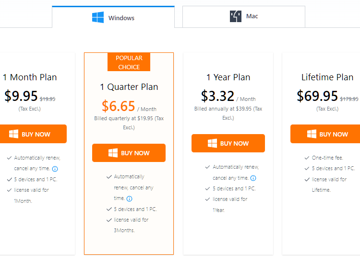Switch to the Windows tab
The height and width of the screenshot is (261, 360).
click(113, 17)
